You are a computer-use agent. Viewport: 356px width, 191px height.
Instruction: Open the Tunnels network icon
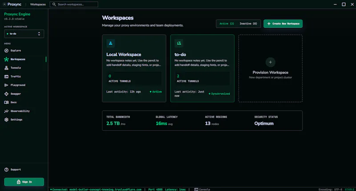(x=6, y=68)
